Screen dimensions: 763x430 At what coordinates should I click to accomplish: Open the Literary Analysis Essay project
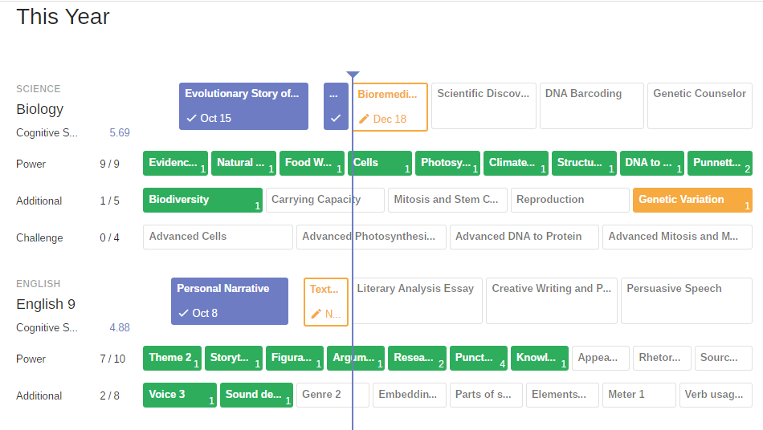pos(417,301)
